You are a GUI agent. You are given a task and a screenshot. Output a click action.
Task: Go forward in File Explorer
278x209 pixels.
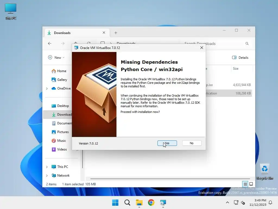pos(63,43)
